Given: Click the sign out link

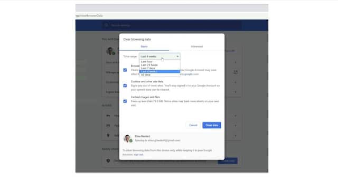Looking at the screenshot, I should (x=138, y=155).
